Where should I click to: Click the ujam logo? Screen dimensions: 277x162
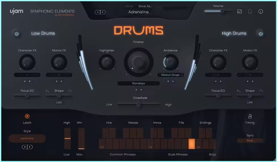click(16, 11)
